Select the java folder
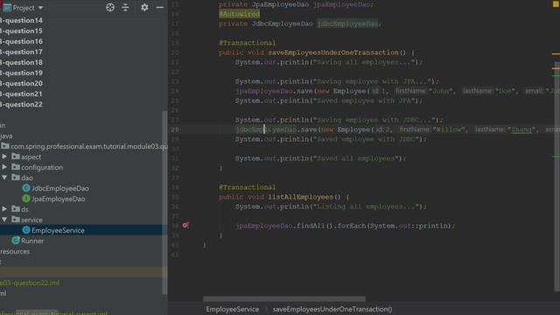Viewport: 560px width, 315px height. [x=6, y=136]
